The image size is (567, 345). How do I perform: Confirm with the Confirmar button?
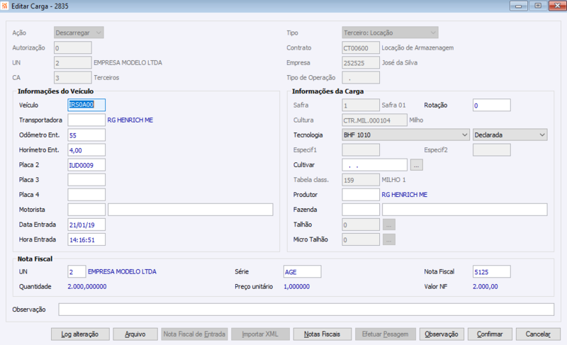490,334
